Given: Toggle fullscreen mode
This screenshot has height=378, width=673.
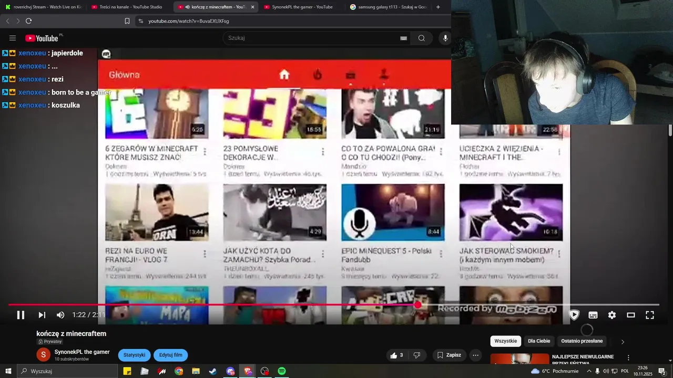Looking at the screenshot, I should [650, 315].
